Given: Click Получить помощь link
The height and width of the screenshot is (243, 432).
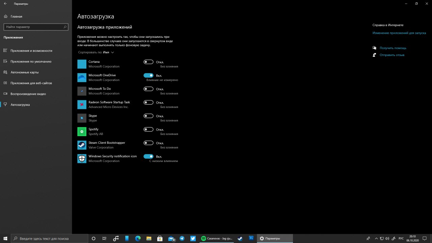Looking at the screenshot, I should click(393, 48).
